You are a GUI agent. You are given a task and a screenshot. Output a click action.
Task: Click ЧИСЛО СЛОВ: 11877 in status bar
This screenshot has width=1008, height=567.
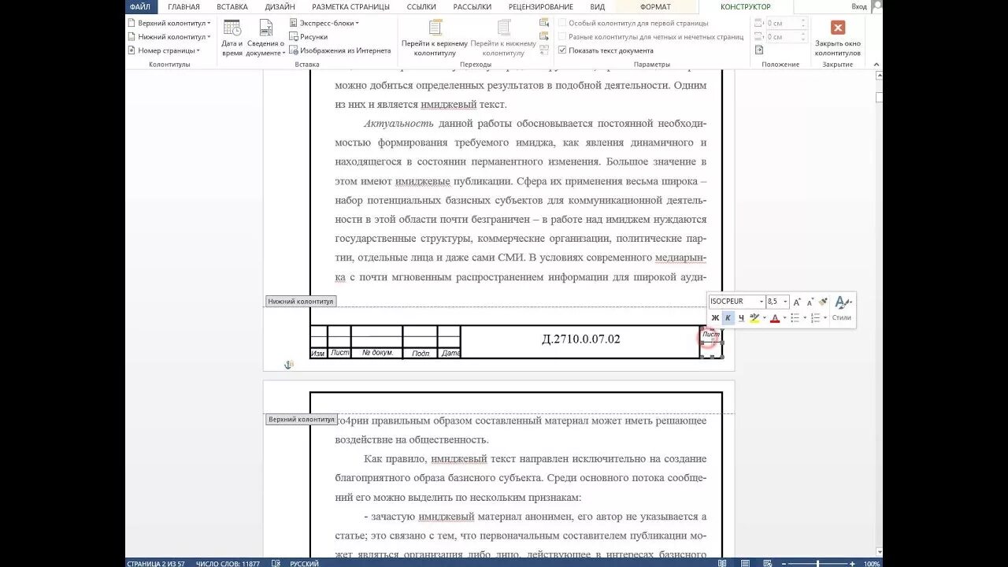(x=228, y=563)
